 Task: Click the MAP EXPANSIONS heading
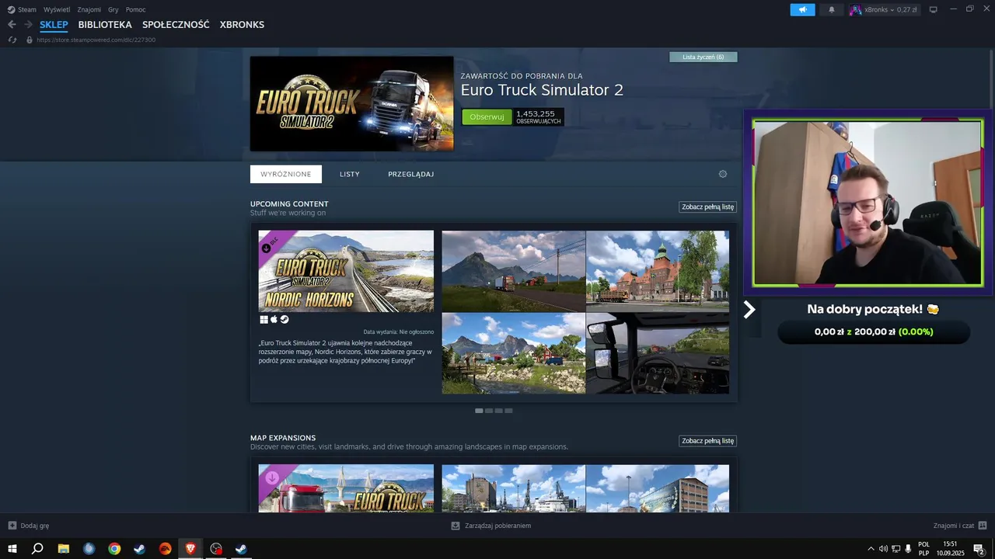coord(283,438)
